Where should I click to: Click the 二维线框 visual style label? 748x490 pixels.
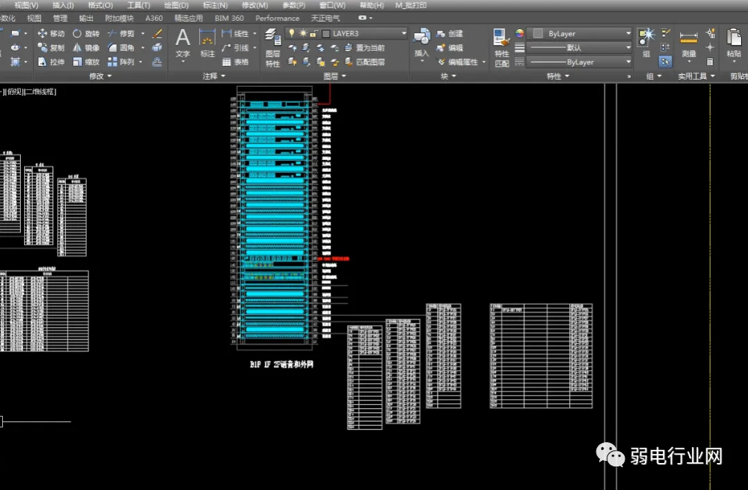pos(41,91)
